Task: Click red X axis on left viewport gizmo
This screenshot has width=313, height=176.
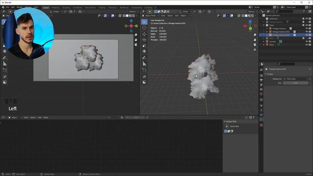Action: [131, 26]
